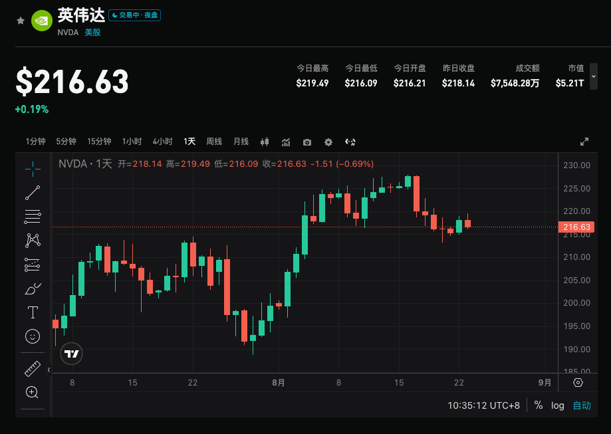
Task: Take a chart snapshot with camera icon
Action: point(307,142)
